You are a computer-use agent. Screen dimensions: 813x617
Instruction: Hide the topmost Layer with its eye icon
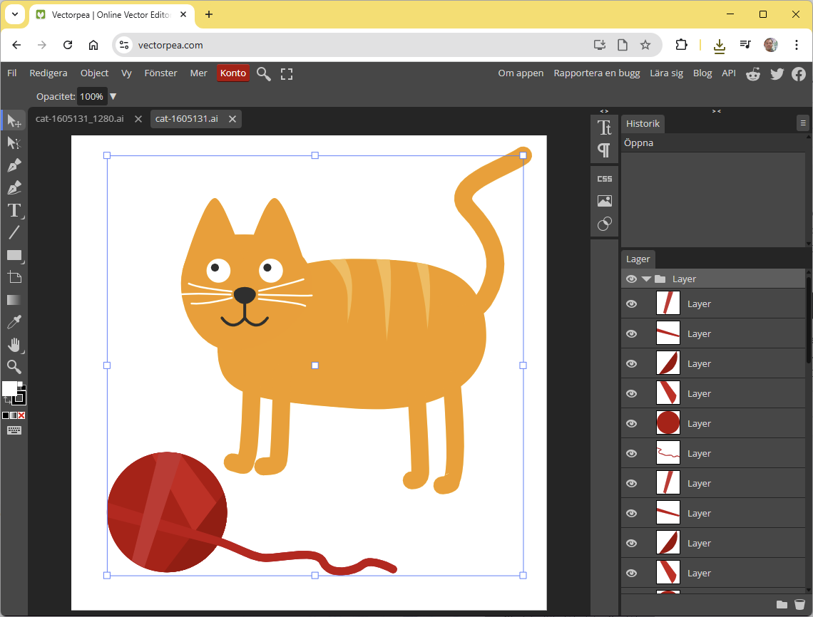pyautogui.click(x=631, y=303)
